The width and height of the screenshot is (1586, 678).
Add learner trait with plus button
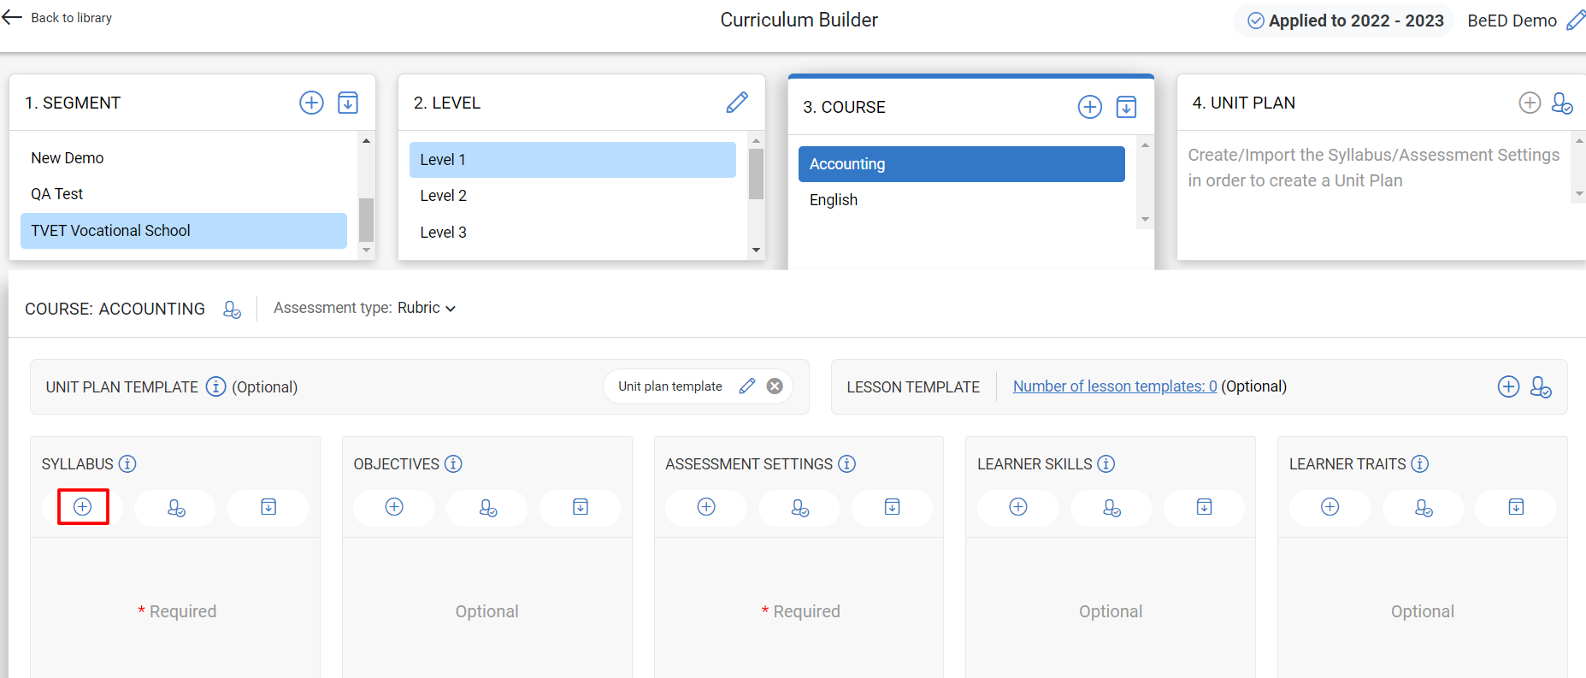(1330, 507)
